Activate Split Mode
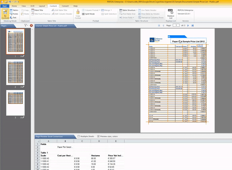The width and height of the screenshot is (232, 170). [x=88, y=14]
